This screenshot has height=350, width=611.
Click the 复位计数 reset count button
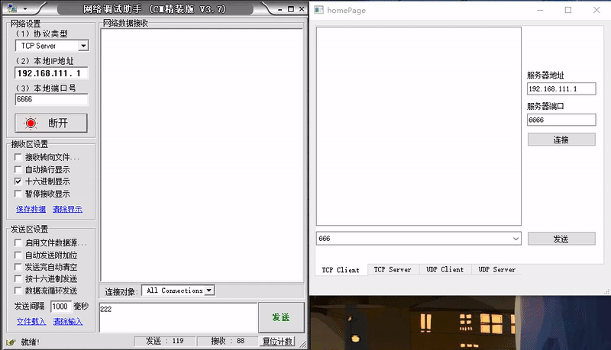tap(276, 342)
